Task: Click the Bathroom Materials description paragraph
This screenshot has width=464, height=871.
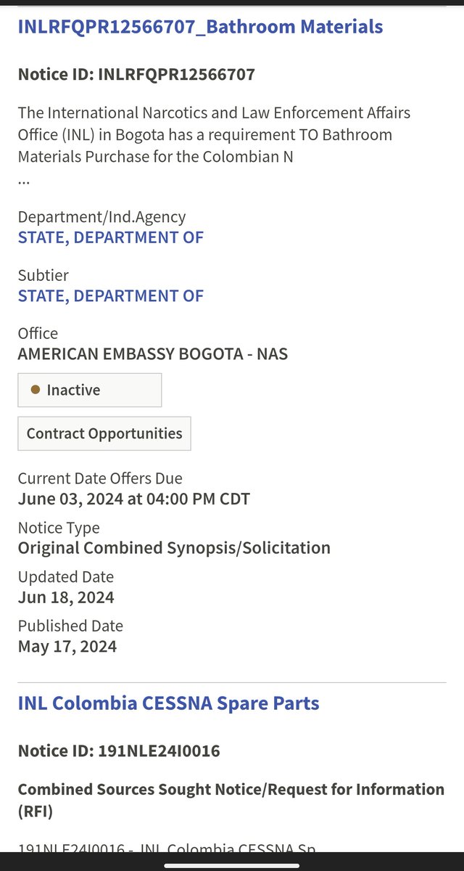Action: tap(214, 134)
